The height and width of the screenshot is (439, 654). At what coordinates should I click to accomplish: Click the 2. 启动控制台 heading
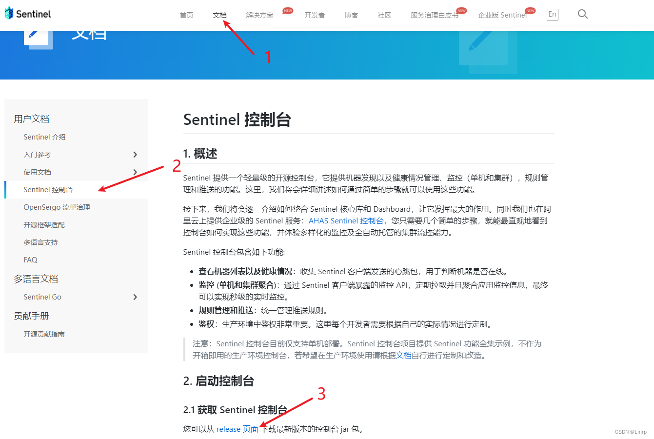[218, 381]
